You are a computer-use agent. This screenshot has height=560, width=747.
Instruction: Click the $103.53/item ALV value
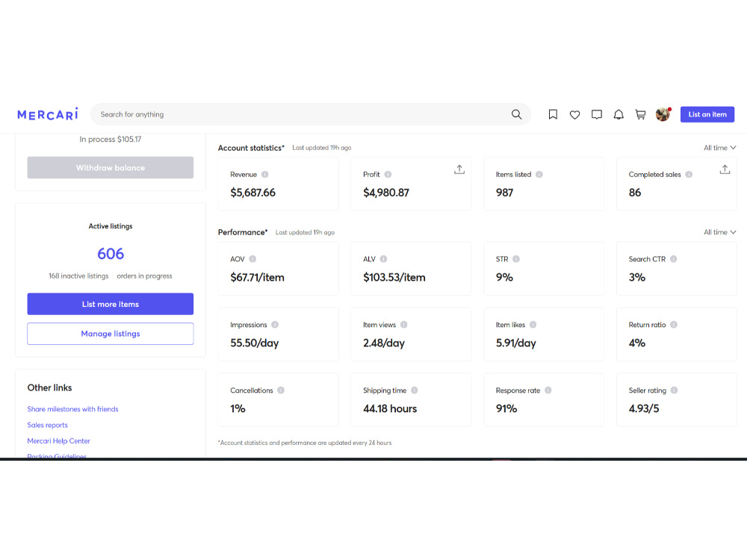(x=394, y=278)
